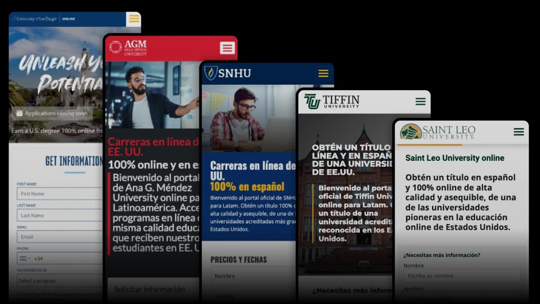Click the SNHU Nombre input field
This screenshot has width=540, height=304.
point(253,276)
